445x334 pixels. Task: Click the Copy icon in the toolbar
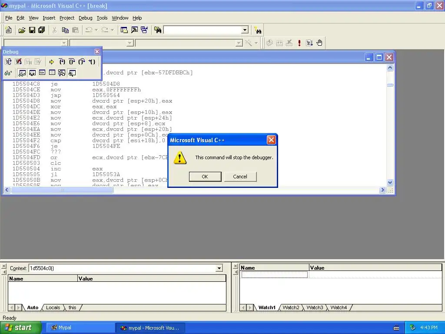[x=65, y=30]
